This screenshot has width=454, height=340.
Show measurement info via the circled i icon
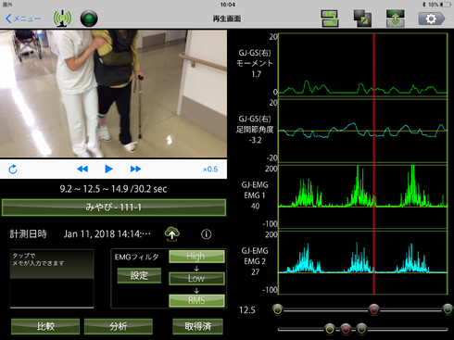coord(207,234)
